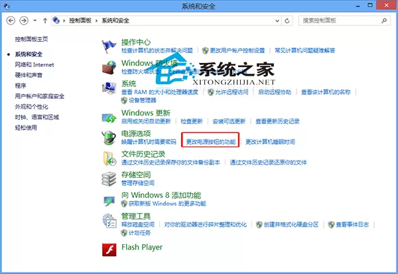The width and height of the screenshot is (398, 274).
Task: Open the 操作中心 flag icon
Action: pyautogui.click(x=109, y=46)
